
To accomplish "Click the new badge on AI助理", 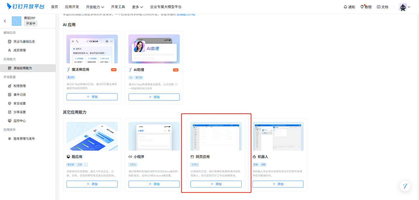I will (175, 70).
